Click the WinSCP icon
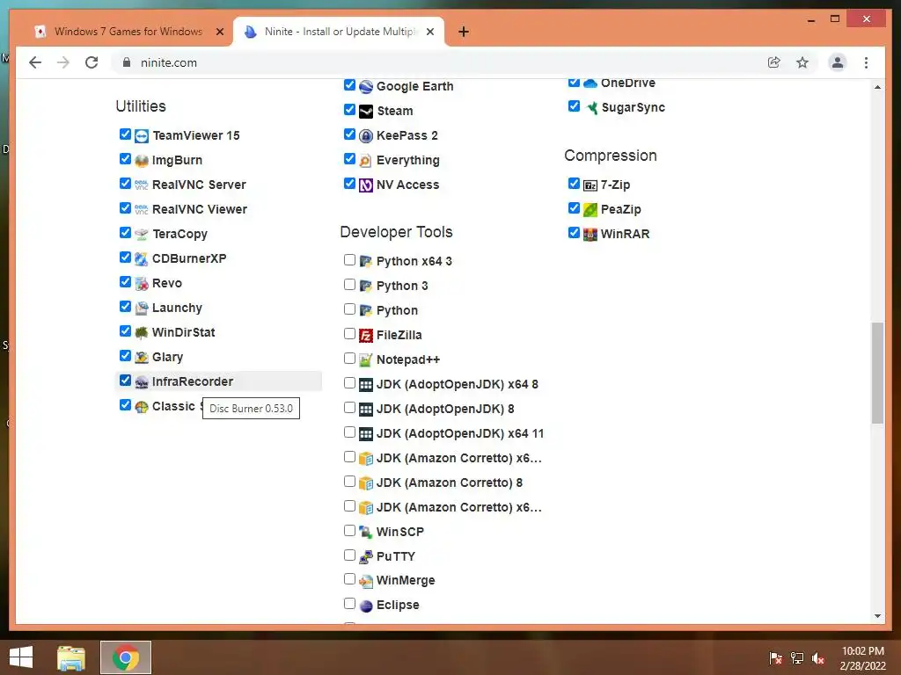901x675 pixels. (366, 532)
